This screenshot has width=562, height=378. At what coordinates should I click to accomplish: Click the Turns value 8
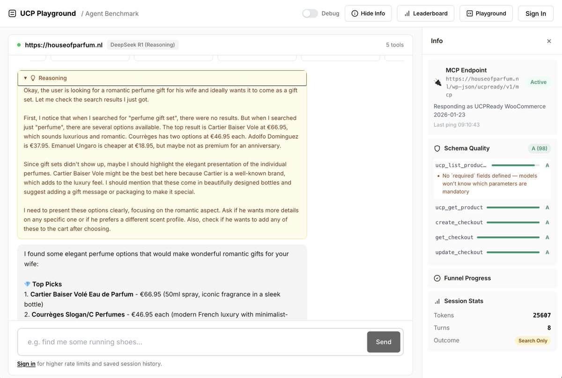pos(549,328)
